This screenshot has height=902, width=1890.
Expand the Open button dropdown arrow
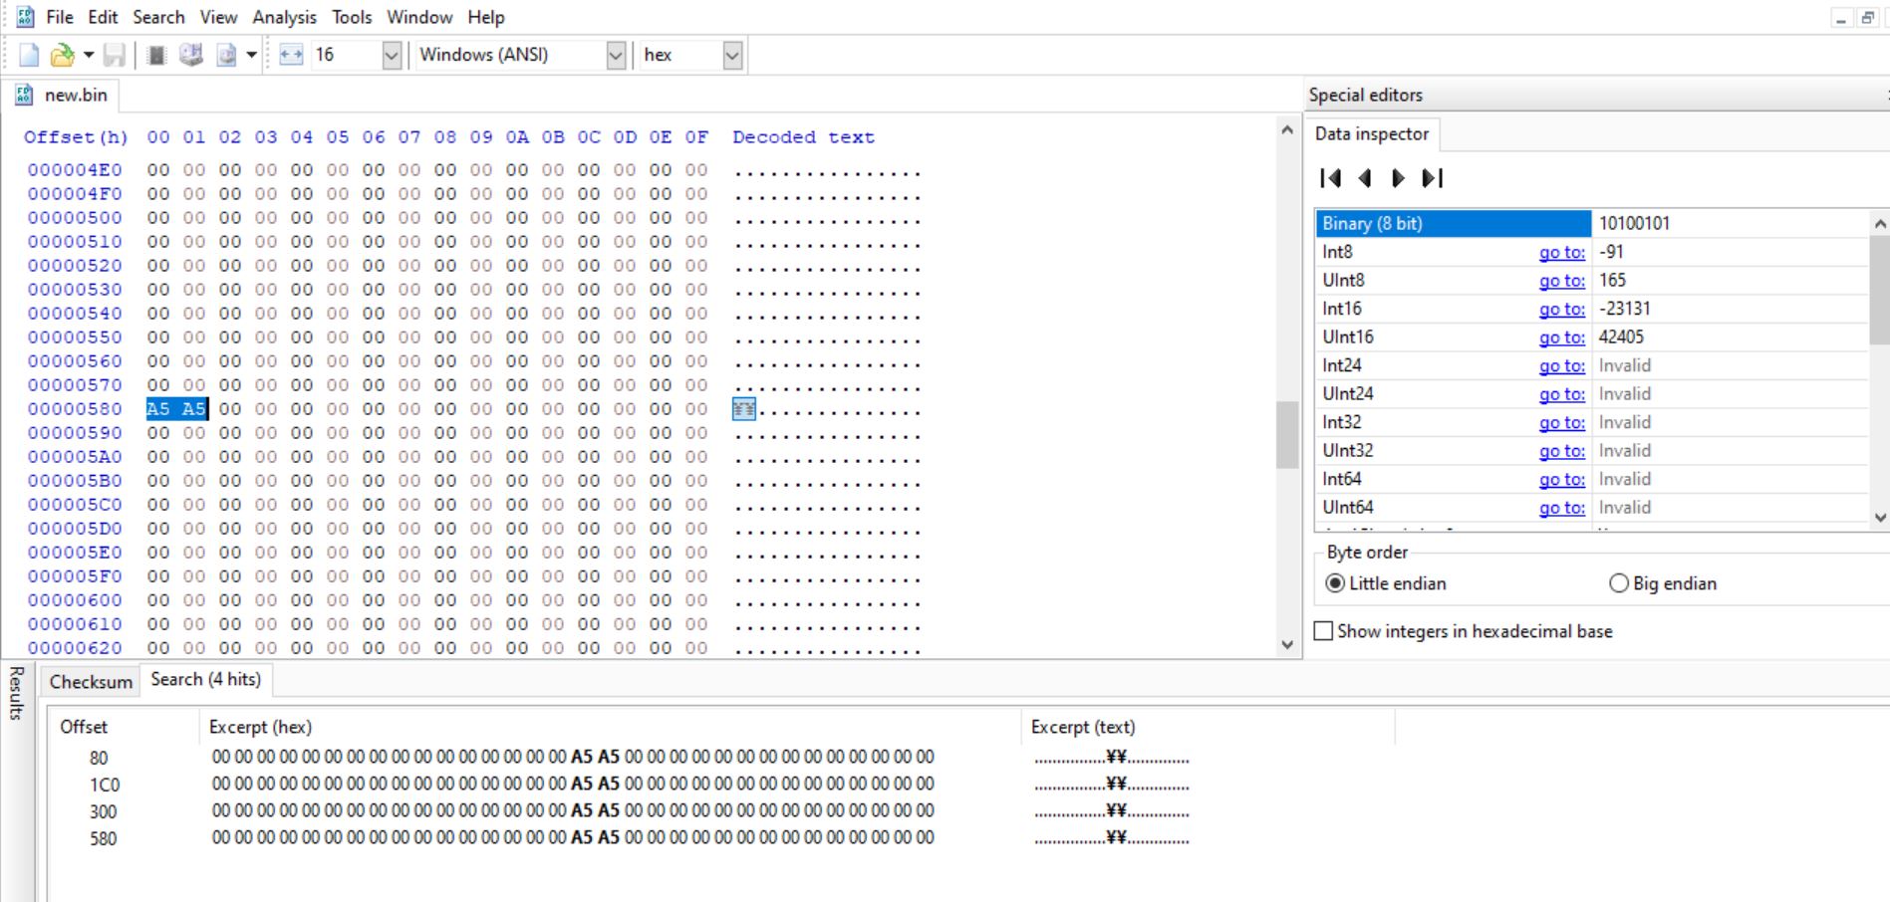(x=89, y=55)
